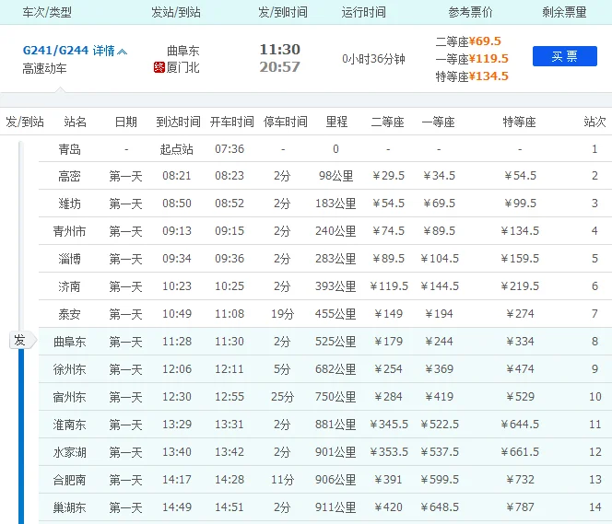
Task: Select 发/到时间 column header
Action: [x=283, y=13]
